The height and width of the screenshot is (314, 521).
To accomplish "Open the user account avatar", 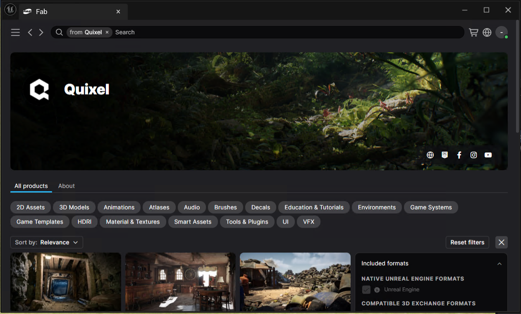I will (x=502, y=32).
